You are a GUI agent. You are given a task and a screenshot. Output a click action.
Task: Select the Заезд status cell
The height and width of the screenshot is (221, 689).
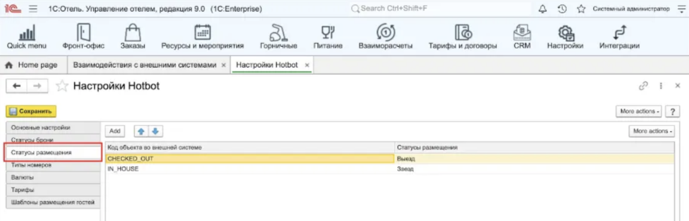pos(534,169)
